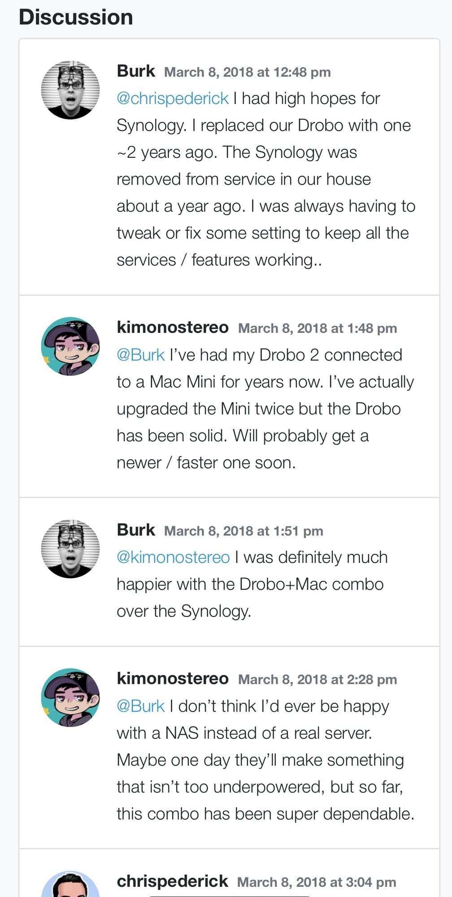The width and height of the screenshot is (452, 897).
Task: Open the @chrispederick mention link
Action: [173, 97]
